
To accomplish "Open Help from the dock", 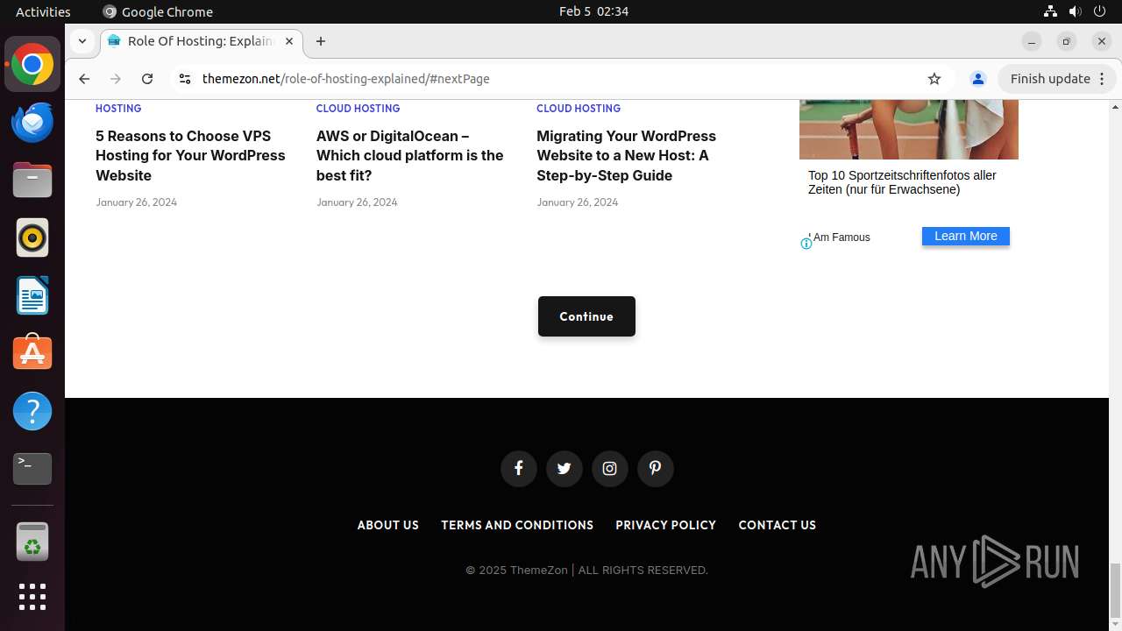I will 32,411.
